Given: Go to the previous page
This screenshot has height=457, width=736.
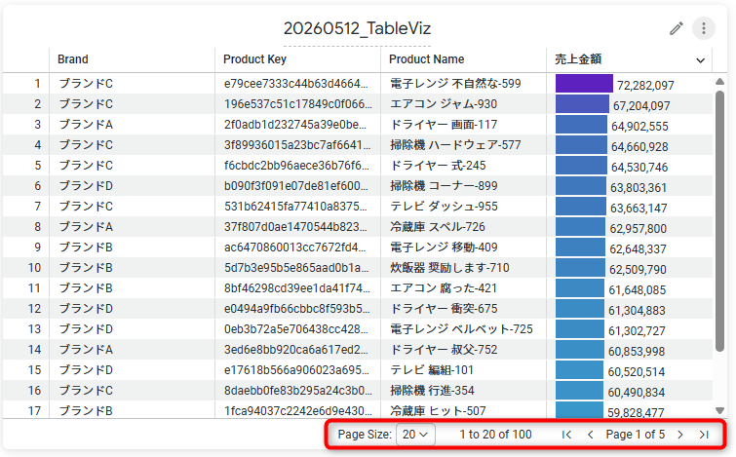Looking at the screenshot, I should (590, 435).
